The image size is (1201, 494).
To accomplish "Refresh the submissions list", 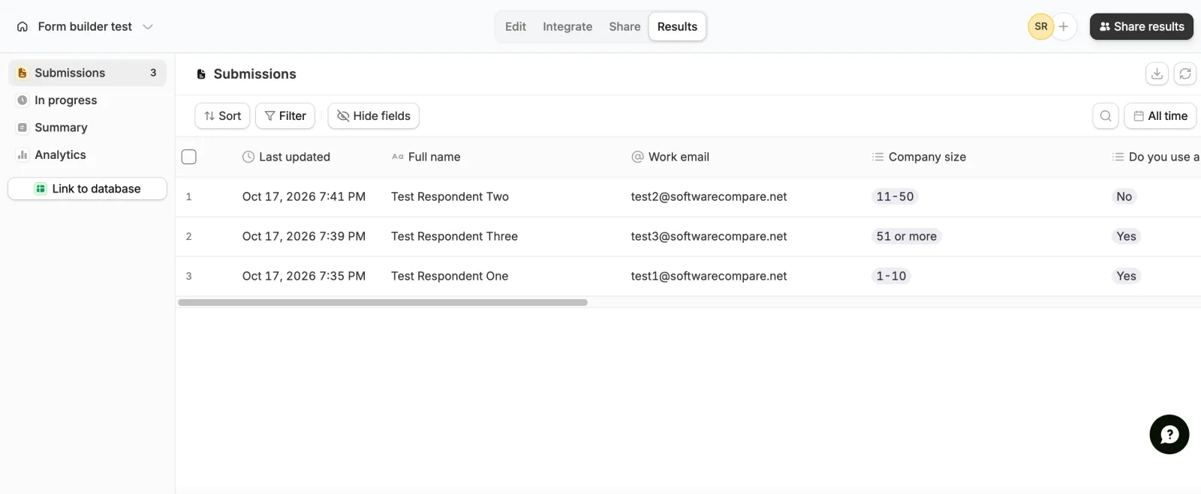I will [1185, 73].
